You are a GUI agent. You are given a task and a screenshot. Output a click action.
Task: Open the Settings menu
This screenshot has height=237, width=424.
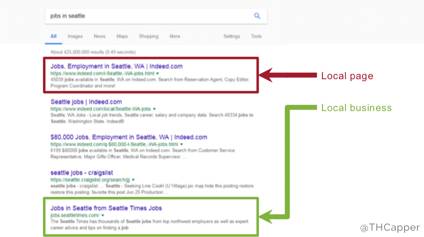pos(232,36)
